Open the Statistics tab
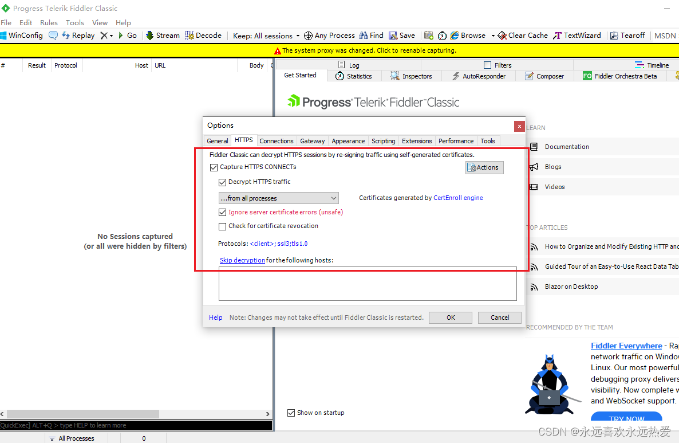Screen dimensions: 679x443 tap(354, 76)
